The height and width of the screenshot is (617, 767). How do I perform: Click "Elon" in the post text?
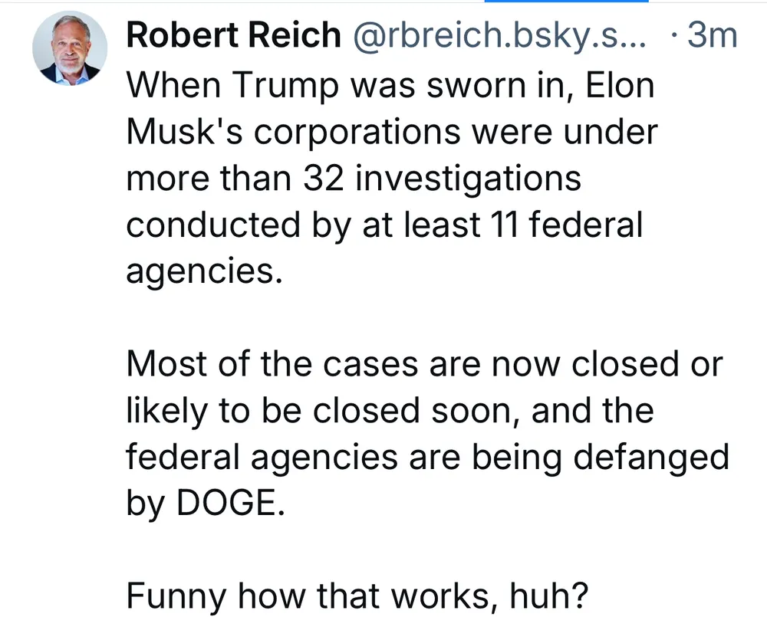click(621, 85)
